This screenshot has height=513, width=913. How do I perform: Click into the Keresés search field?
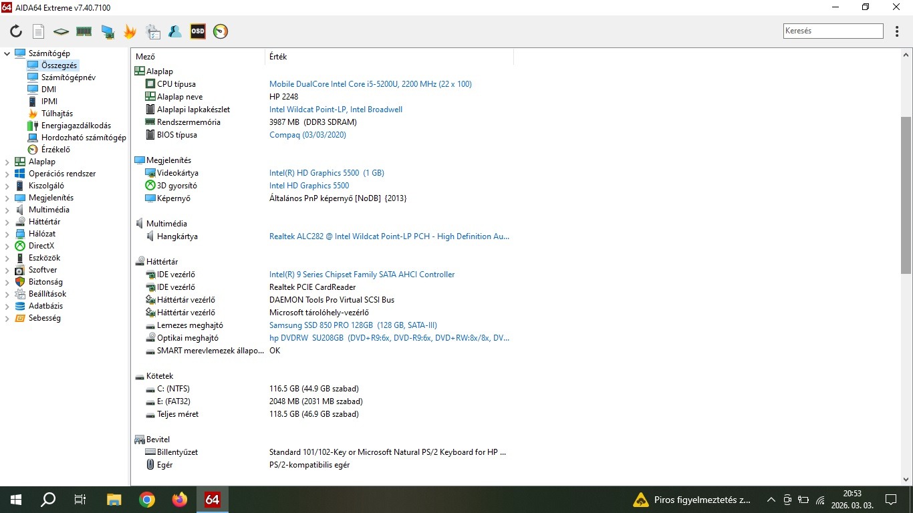[x=833, y=31]
